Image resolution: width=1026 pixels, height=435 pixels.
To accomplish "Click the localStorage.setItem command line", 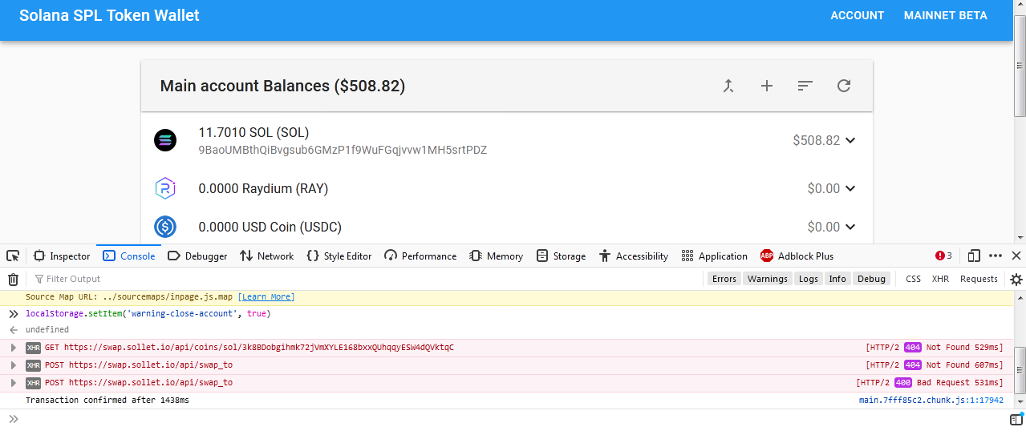I will click(148, 313).
